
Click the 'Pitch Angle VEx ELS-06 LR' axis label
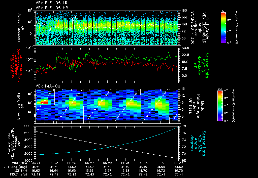(x=206, y=28)
